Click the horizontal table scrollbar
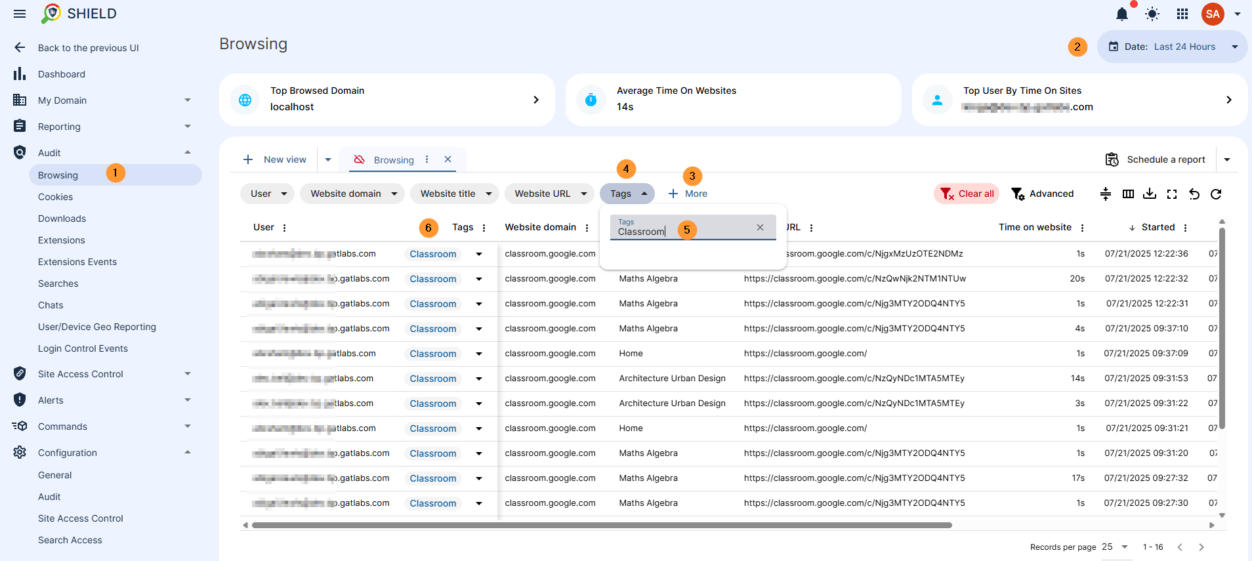Screen dimensions: 1252x561 [x=602, y=525]
